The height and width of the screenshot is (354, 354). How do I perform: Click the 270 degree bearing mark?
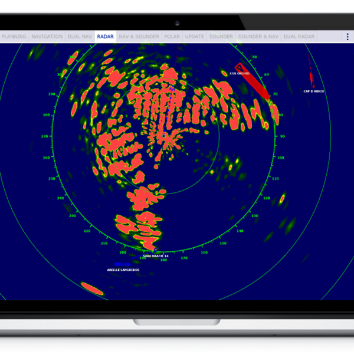pos(44,136)
